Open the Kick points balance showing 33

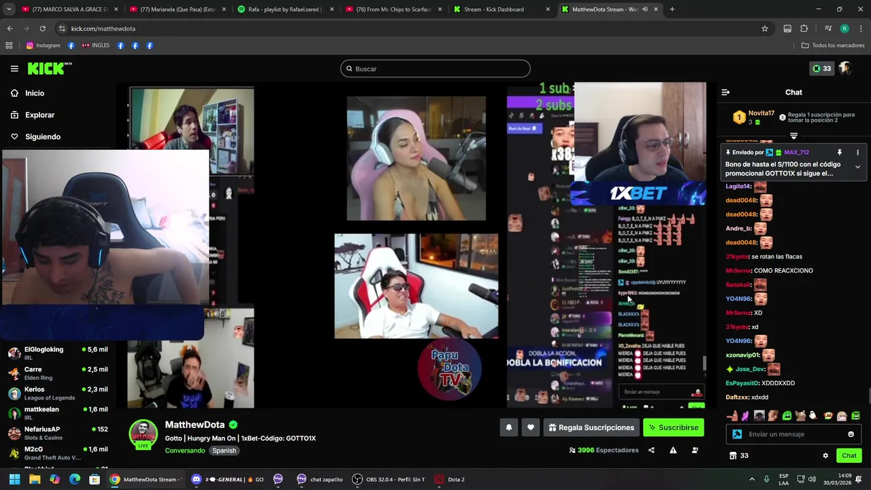(x=821, y=68)
